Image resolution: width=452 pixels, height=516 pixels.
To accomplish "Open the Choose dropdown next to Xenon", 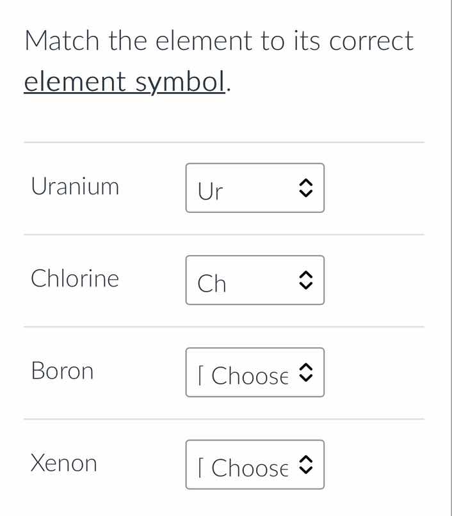I will (255, 464).
